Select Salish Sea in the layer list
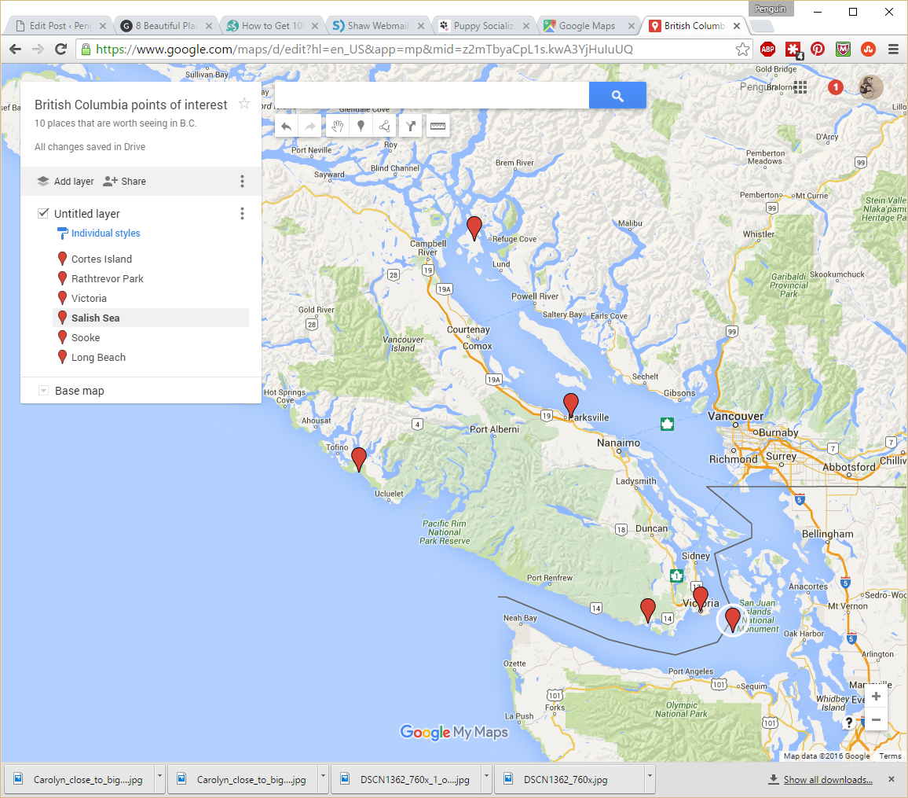The image size is (908, 798). (96, 318)
